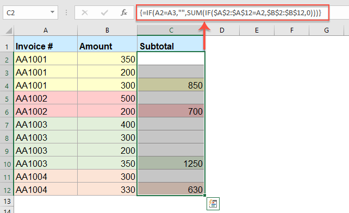Click the "Amount" header cell
The width and height of the screenshot is (349, 213).
click(107, 44)
